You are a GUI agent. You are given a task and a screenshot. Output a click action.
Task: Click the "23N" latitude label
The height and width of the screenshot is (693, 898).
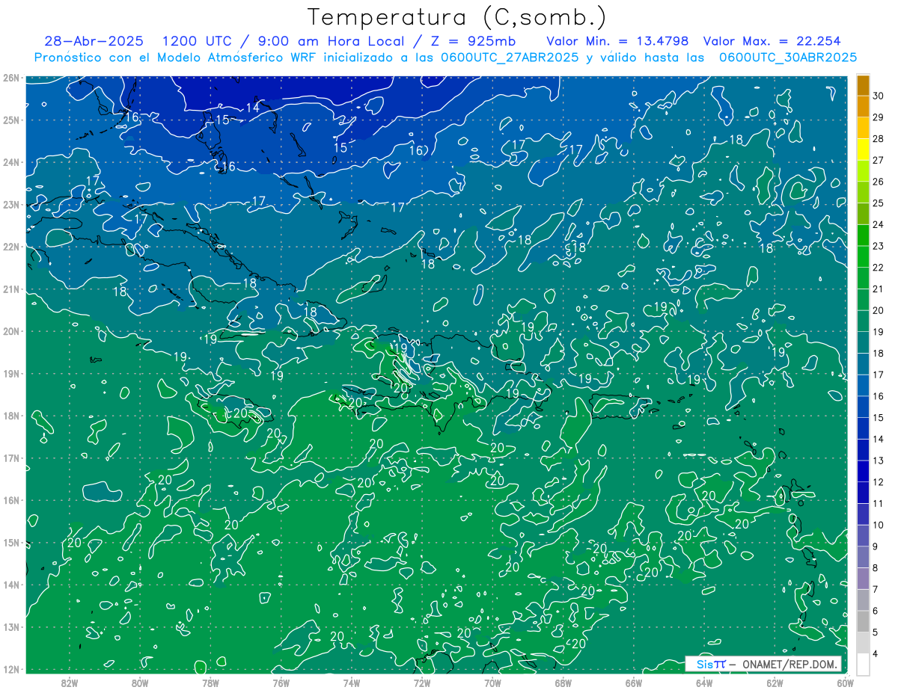pos(10,205)
